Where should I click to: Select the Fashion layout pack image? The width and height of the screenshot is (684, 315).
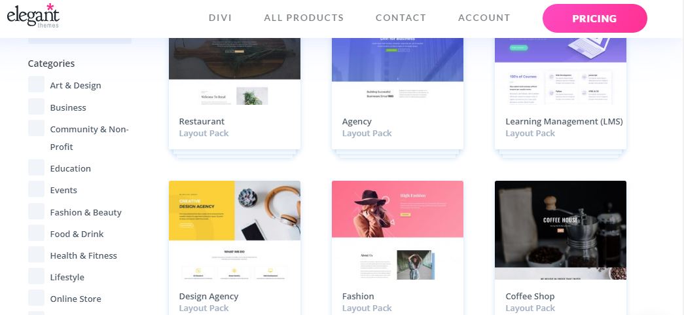point(397,231)
